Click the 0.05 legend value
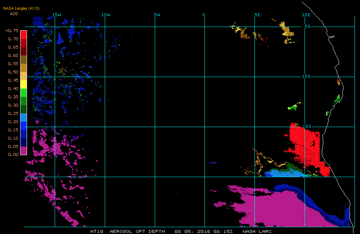Image resolution: width=360 pixels, height=234 pixels. pos(13,147)
